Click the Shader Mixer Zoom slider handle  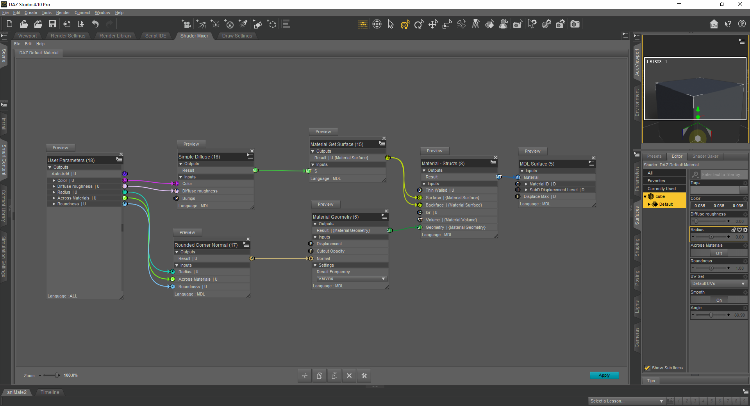tap(57, 375)
